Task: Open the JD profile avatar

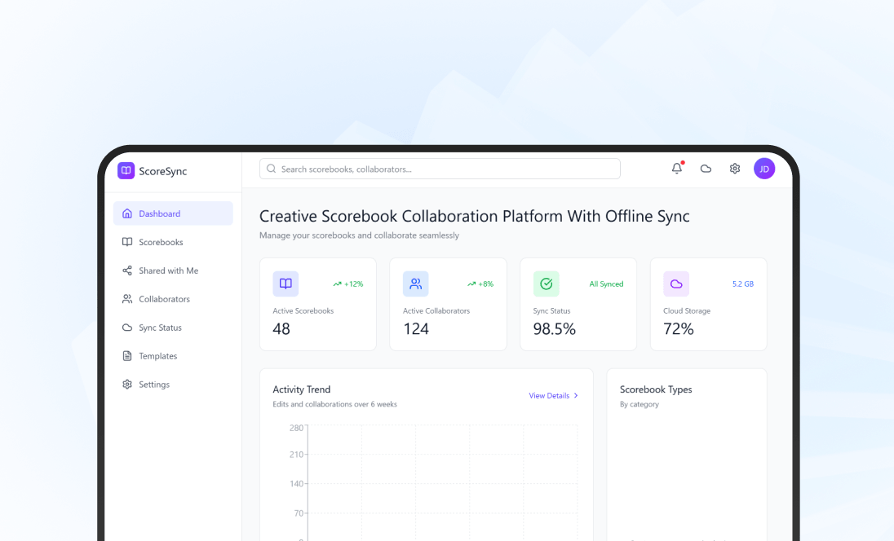Action: tap(764, 169)
